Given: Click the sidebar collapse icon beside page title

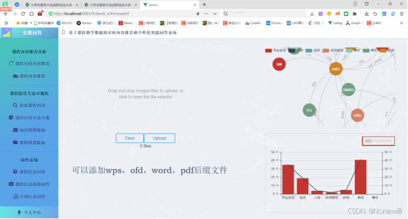Looking at the screenshot, I should click(63, 32).
